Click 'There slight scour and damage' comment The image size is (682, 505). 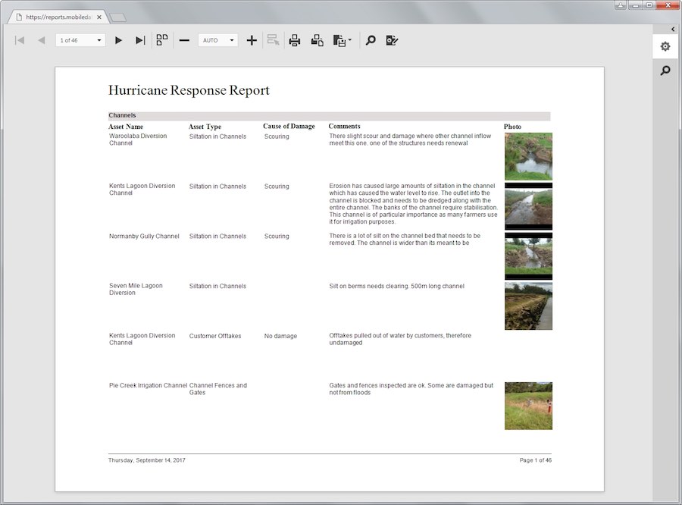click(x=410, y=140)
